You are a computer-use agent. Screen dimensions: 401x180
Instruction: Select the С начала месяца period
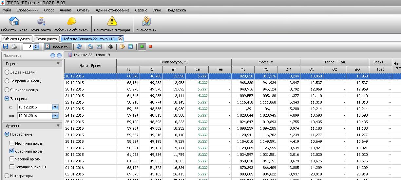pos(21,90)
